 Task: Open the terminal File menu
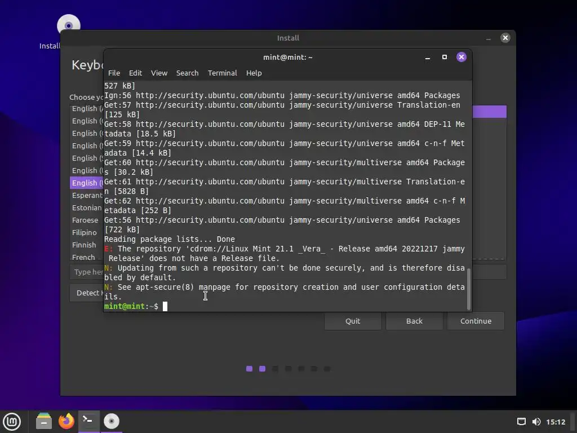[x=114, y=73]
